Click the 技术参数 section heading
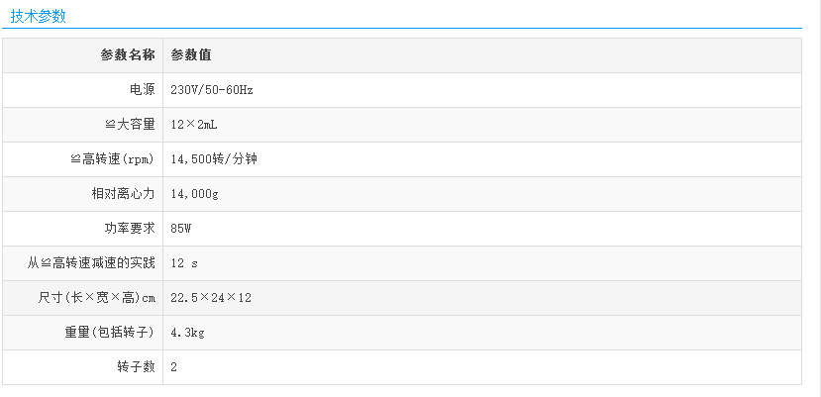This screenshot has height=397, width=821. [x=38, y=16]
